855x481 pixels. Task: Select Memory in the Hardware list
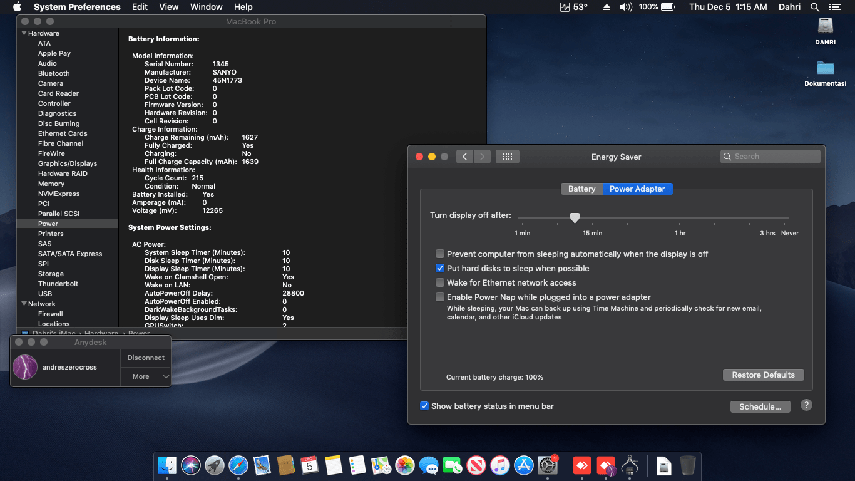click(51, 184)
